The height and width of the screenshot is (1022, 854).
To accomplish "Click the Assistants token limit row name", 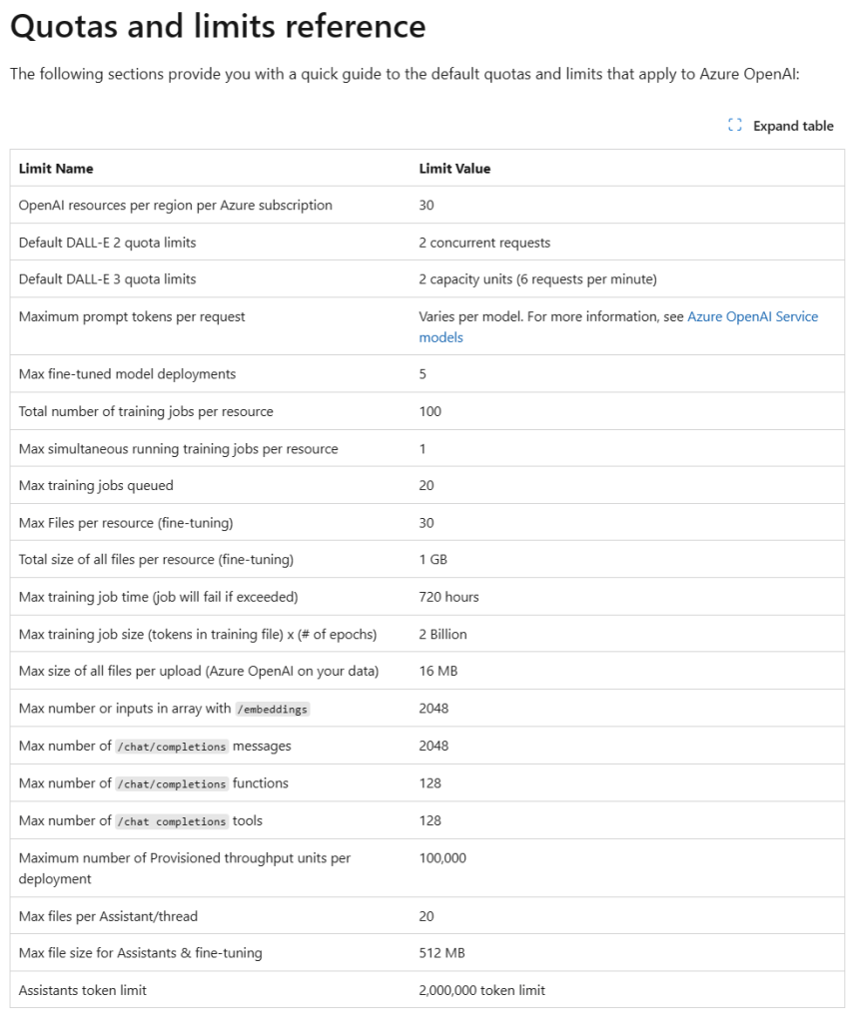I will coord(83,990).
